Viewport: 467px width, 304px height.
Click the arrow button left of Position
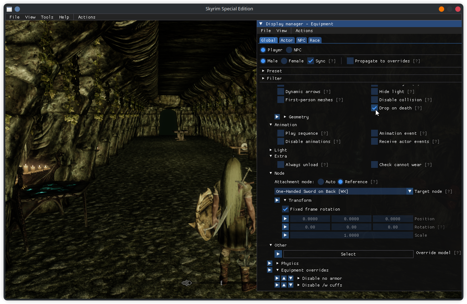coord(285,219)
